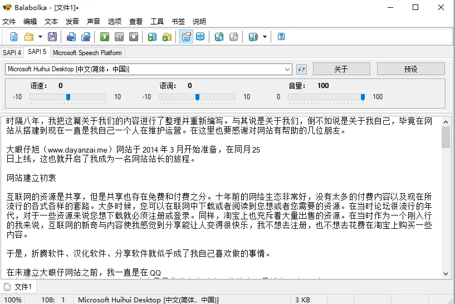
Task: Click the scrollbar up arrow in text area
Action: coord(446,122)
